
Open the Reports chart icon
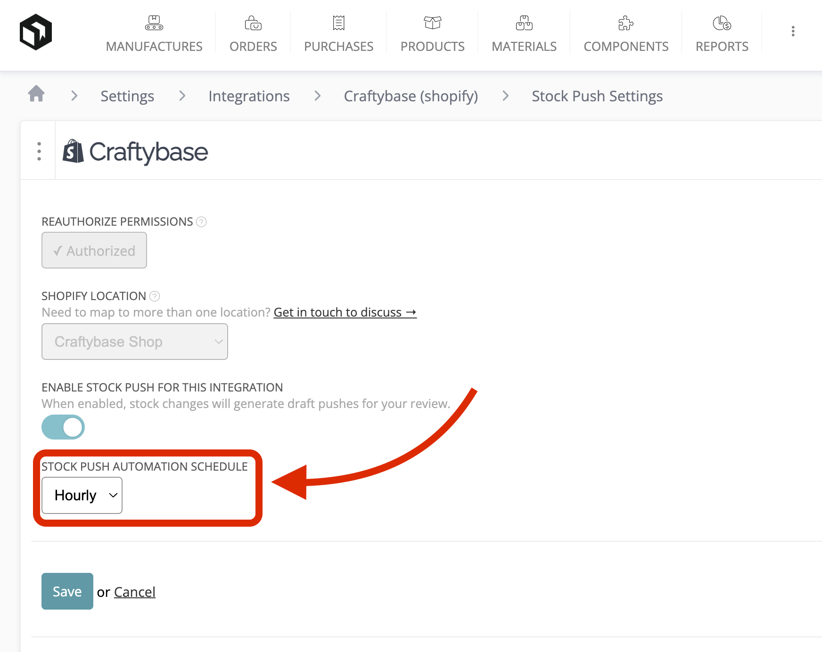tap(722, 23)
